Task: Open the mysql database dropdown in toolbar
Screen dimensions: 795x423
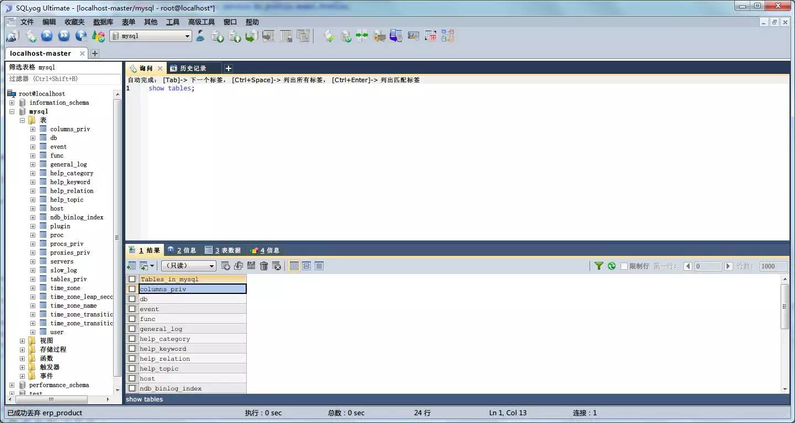Action: (x=151, y=36)
